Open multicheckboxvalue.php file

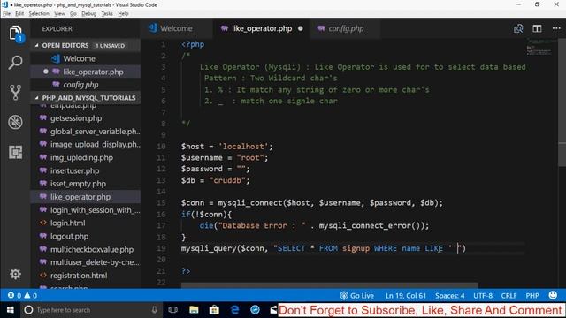(x=86, y=249)
